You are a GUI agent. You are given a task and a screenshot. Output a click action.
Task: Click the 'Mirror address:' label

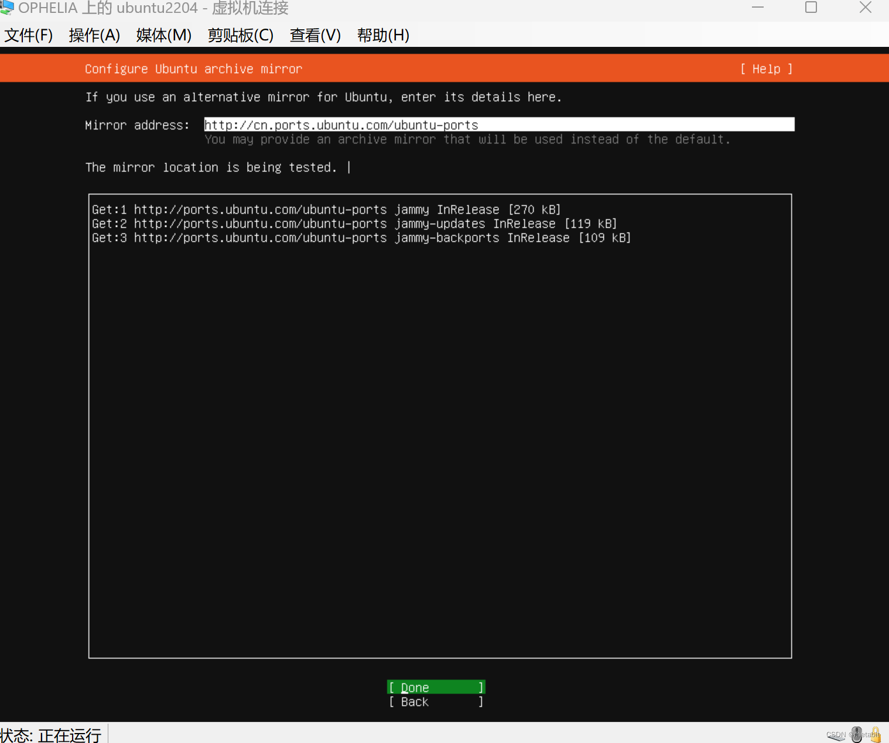137,125
